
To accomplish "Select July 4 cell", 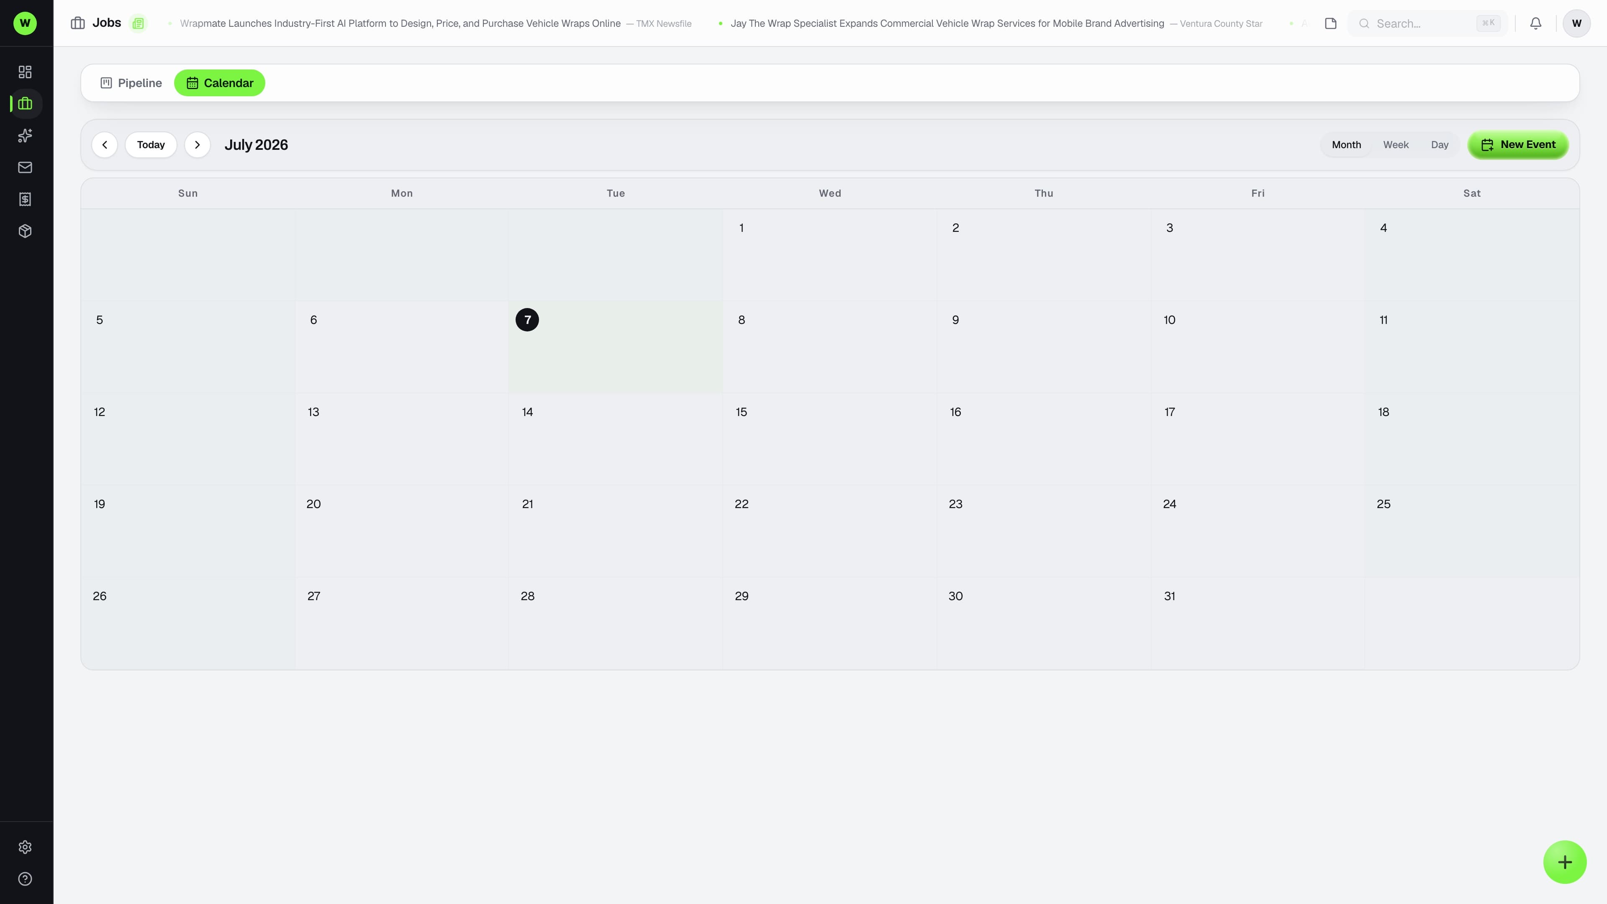I will coord(1472,254).
